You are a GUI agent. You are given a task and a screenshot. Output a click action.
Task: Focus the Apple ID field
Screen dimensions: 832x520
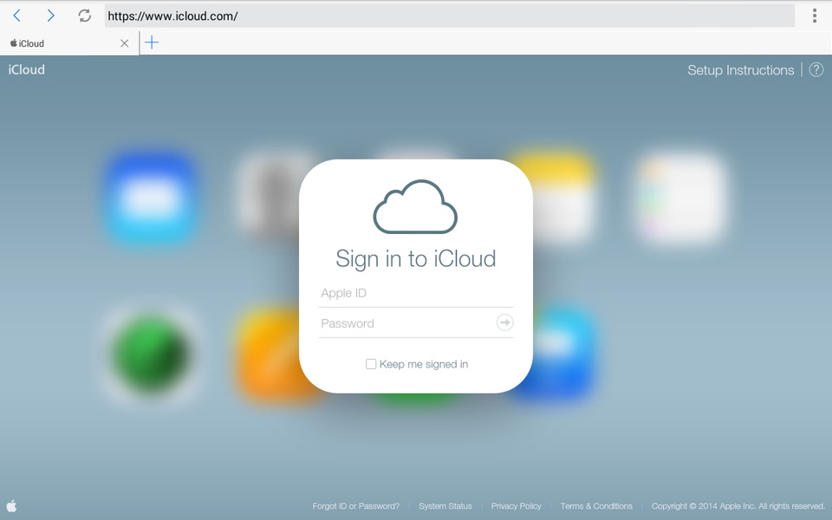[416, 294]
